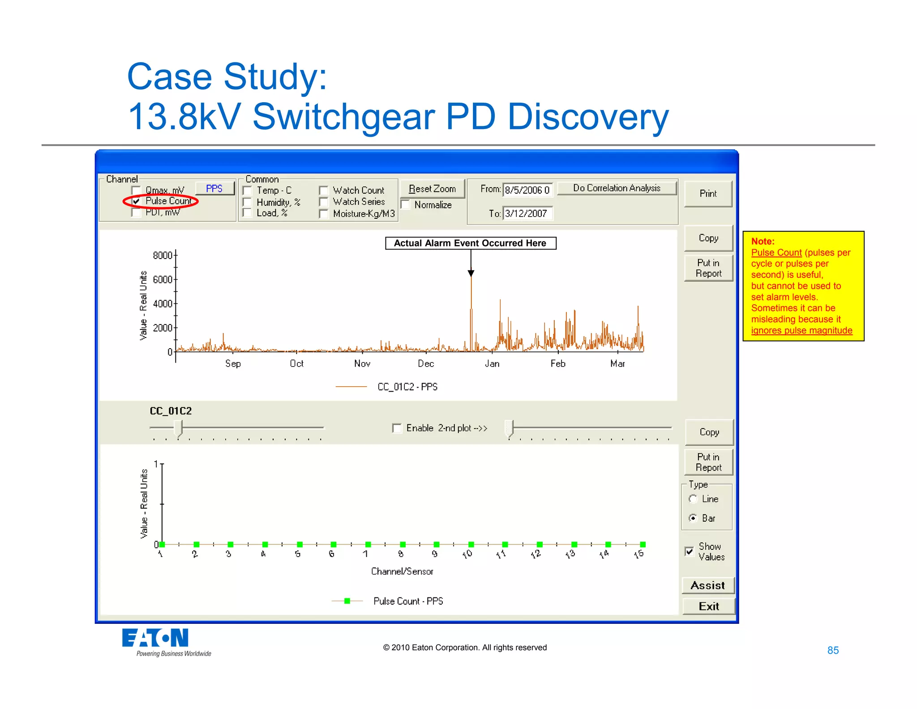Enable the Moisture-Kg/M3 checkbox
Image resolution: width=917 pixels, height=709 pixels.
[324, 214]
